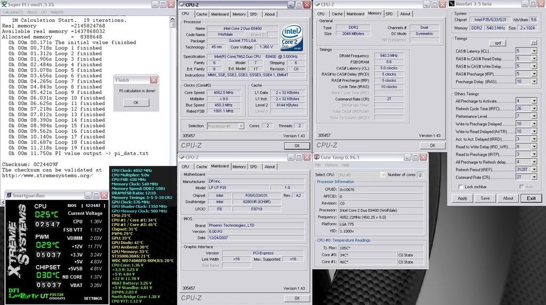Click the Smartguardian title bar icon
The width and height of the screenshot is (546, 305).
[x=9, y=195]
